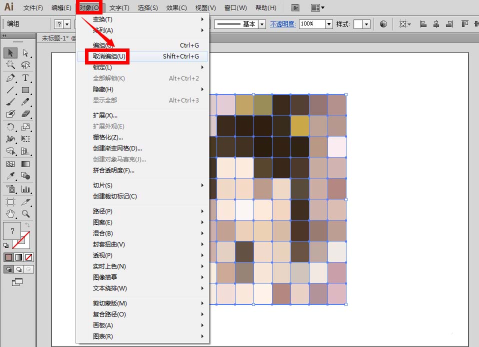Image resolution: width=479 pixels, height=347 pixels.
Task: Enable Draw Normal mode
Action: [x=9, y=269]
